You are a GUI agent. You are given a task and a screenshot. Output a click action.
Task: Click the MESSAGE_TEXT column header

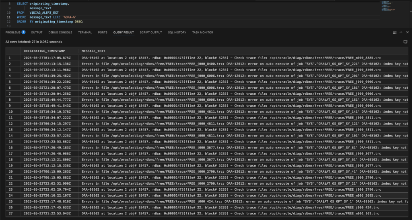tap(93, 51)
